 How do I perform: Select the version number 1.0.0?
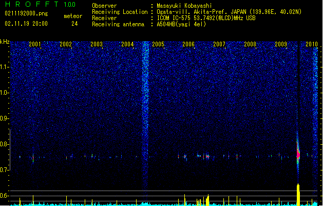[x=70, y=5]
